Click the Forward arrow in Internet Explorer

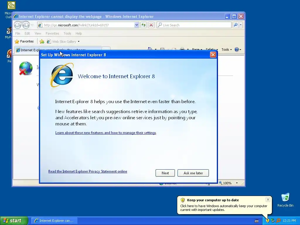click(x=26, y=25)
